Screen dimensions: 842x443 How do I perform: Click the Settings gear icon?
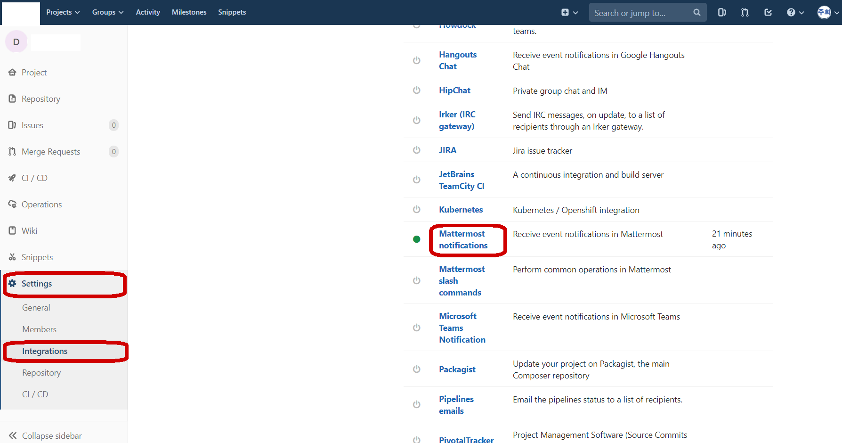point(12,283)
